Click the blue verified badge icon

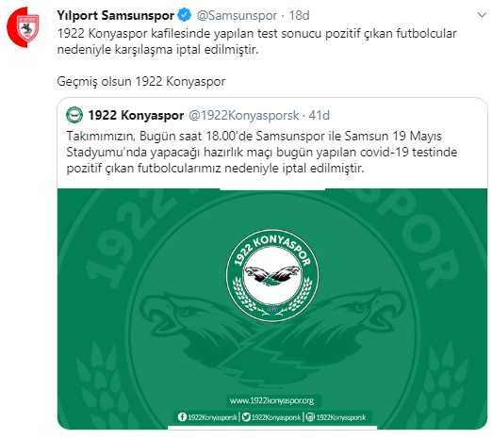tap(185, 15)
